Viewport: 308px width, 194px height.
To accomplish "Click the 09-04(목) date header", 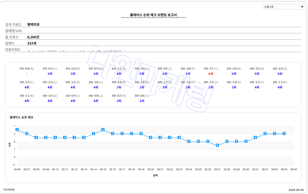I will (x=27, y=69).
